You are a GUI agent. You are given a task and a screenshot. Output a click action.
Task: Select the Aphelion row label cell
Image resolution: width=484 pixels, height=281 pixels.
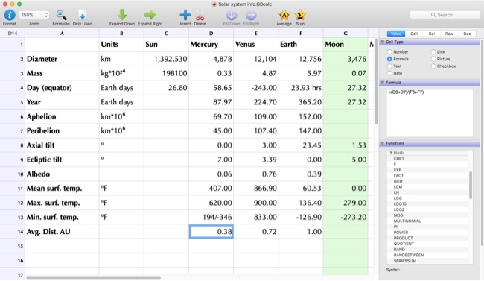[x=62, y=116]
